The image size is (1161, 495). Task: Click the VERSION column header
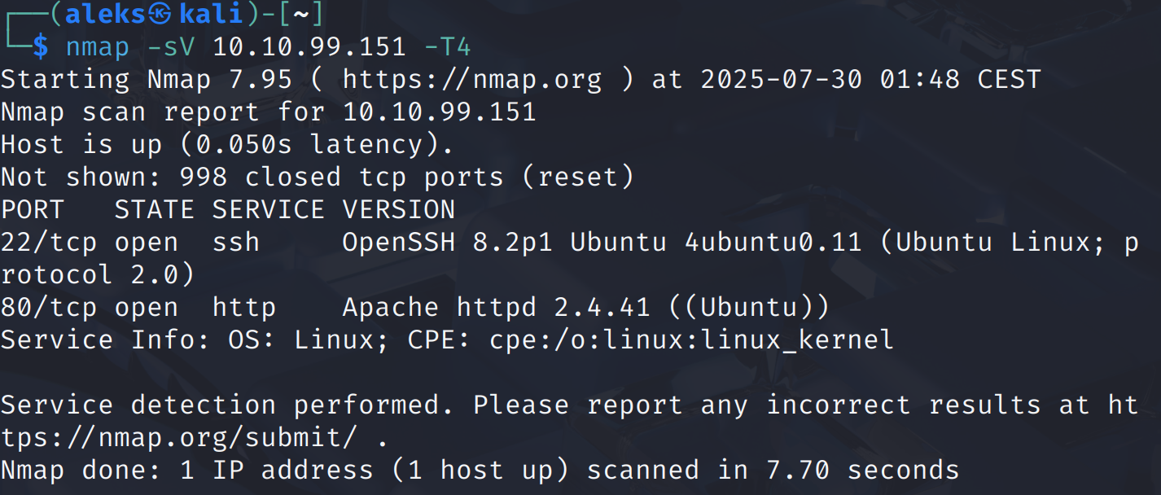tap(399, 210)
